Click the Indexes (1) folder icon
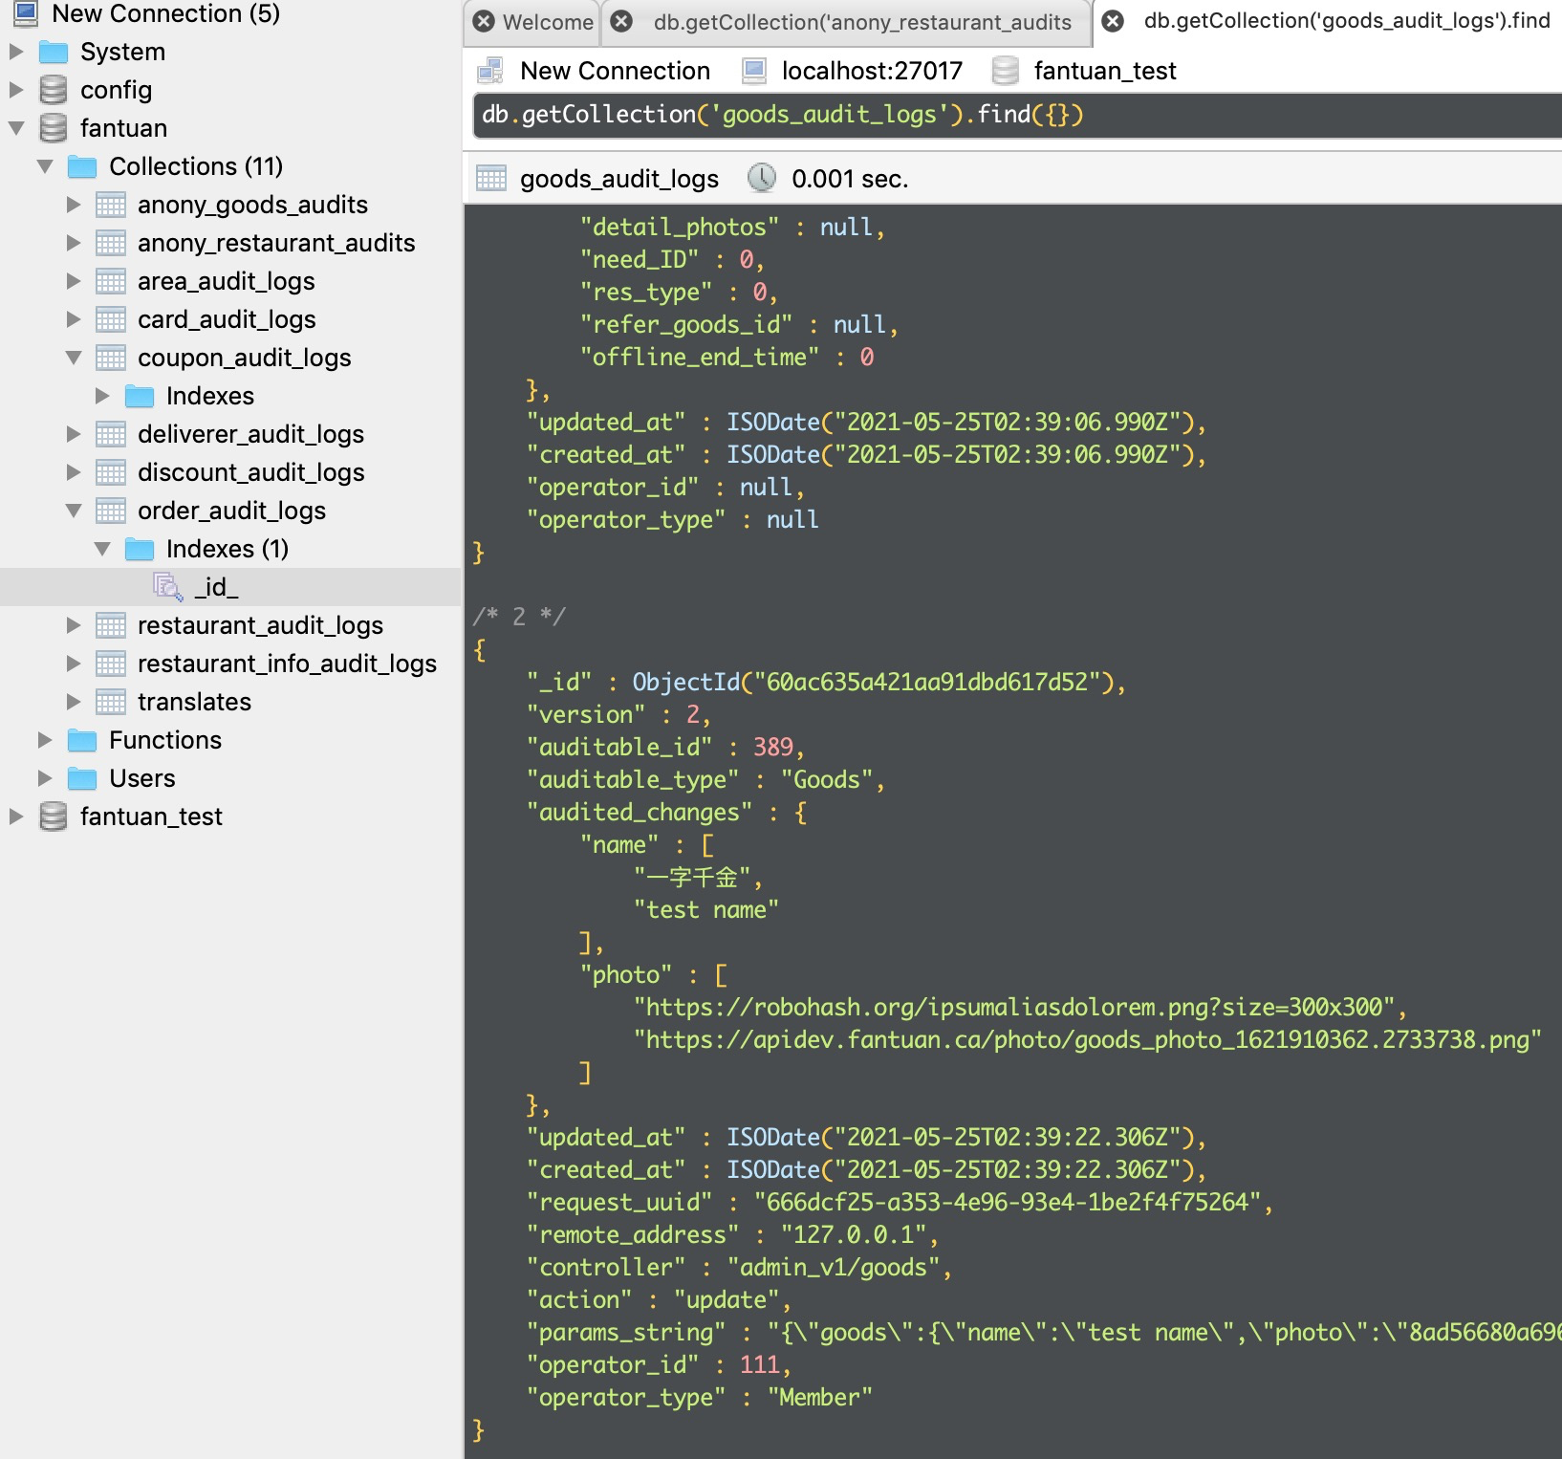Screen dimensions: 1562x1459 (140, 549)
